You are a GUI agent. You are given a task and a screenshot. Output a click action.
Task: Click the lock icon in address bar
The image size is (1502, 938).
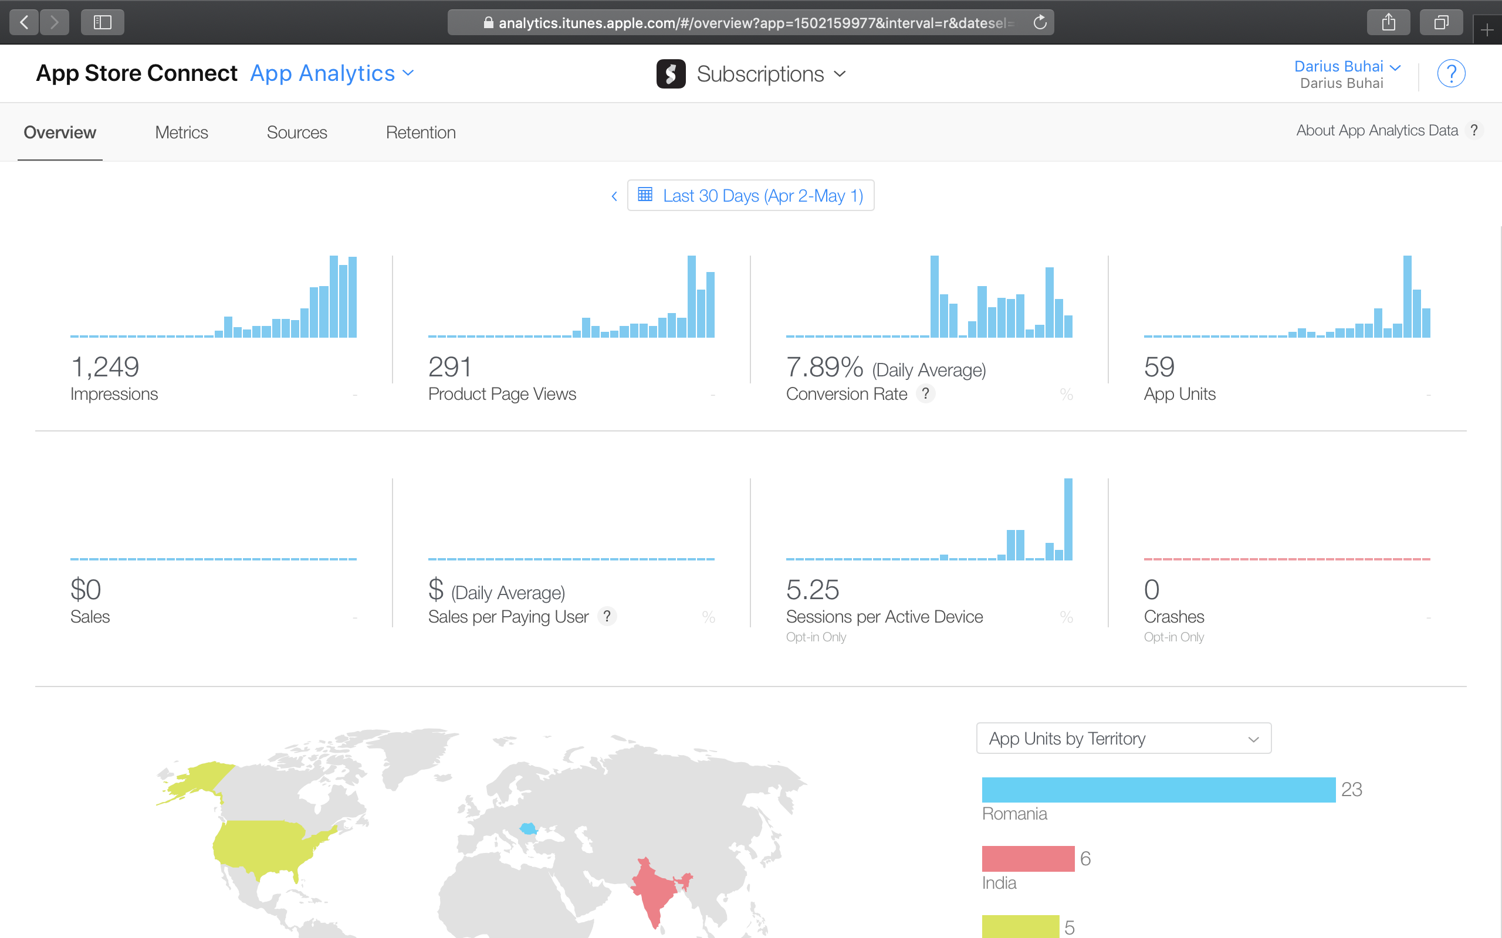[489, 23]
